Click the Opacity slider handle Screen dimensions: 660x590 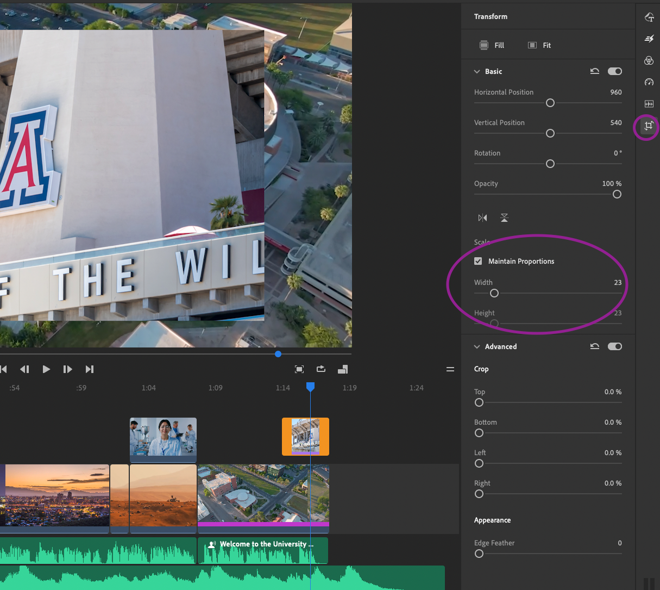(617, 194)
